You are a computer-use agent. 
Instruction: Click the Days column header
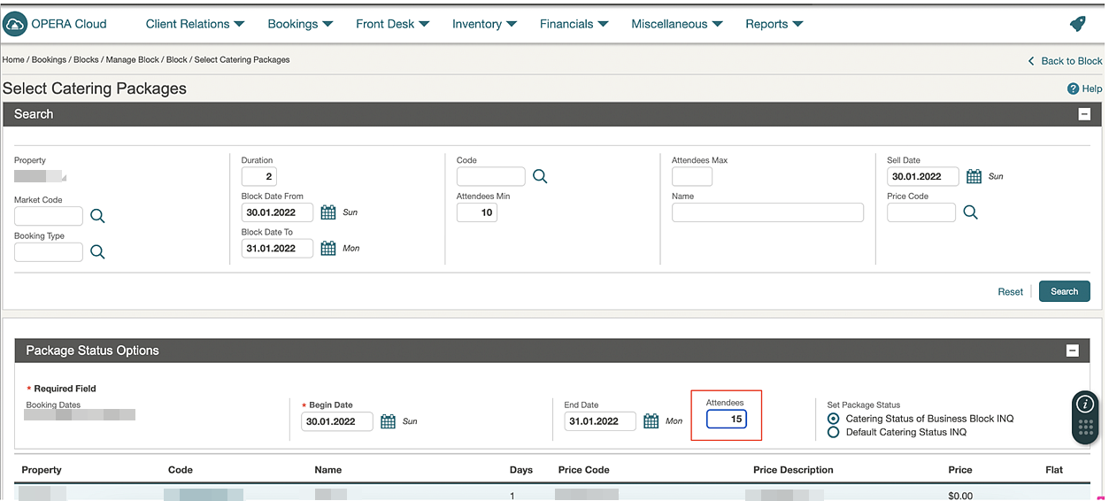(521, 470)
